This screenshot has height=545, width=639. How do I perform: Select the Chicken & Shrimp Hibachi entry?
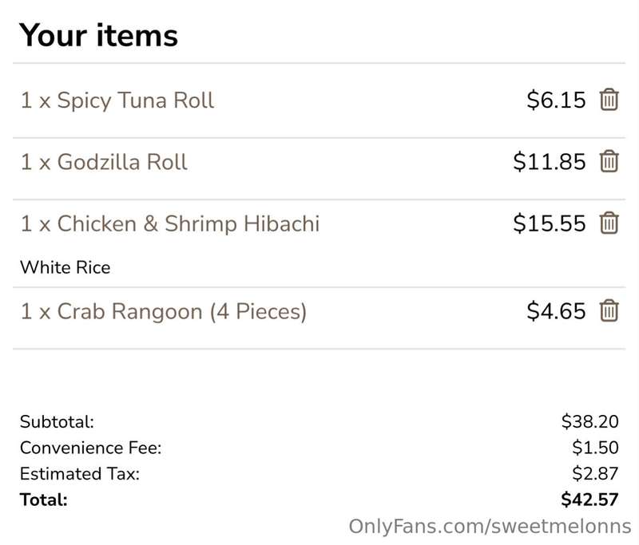[x=170, y=223]
